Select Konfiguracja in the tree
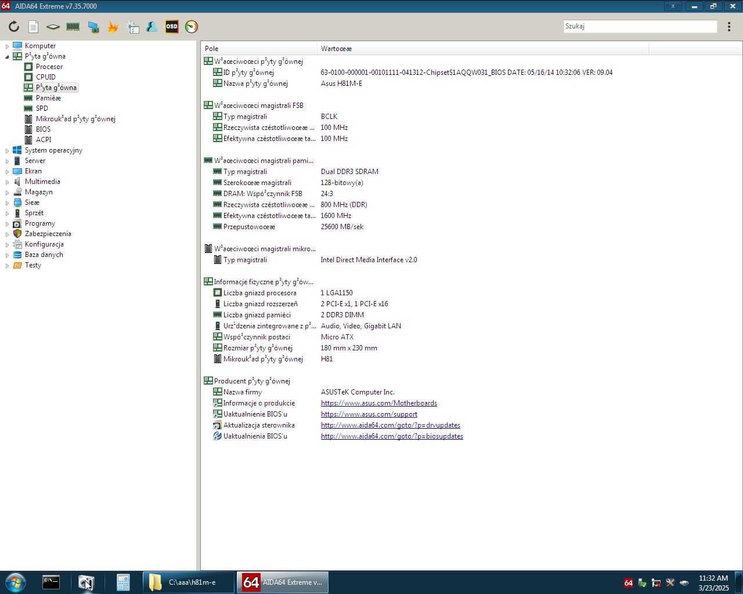The height and width of the screenshot is (594, 743). [x=44, y=244]
